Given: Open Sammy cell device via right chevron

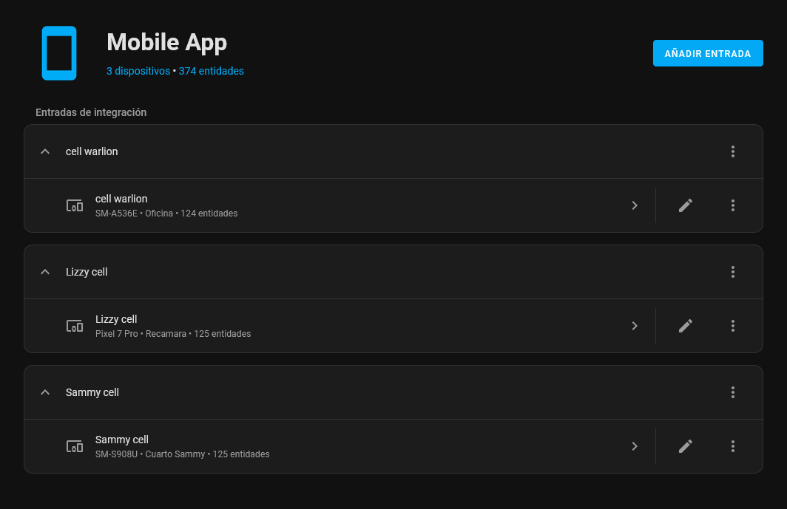Looking at the screenshot, I should 635,446.
